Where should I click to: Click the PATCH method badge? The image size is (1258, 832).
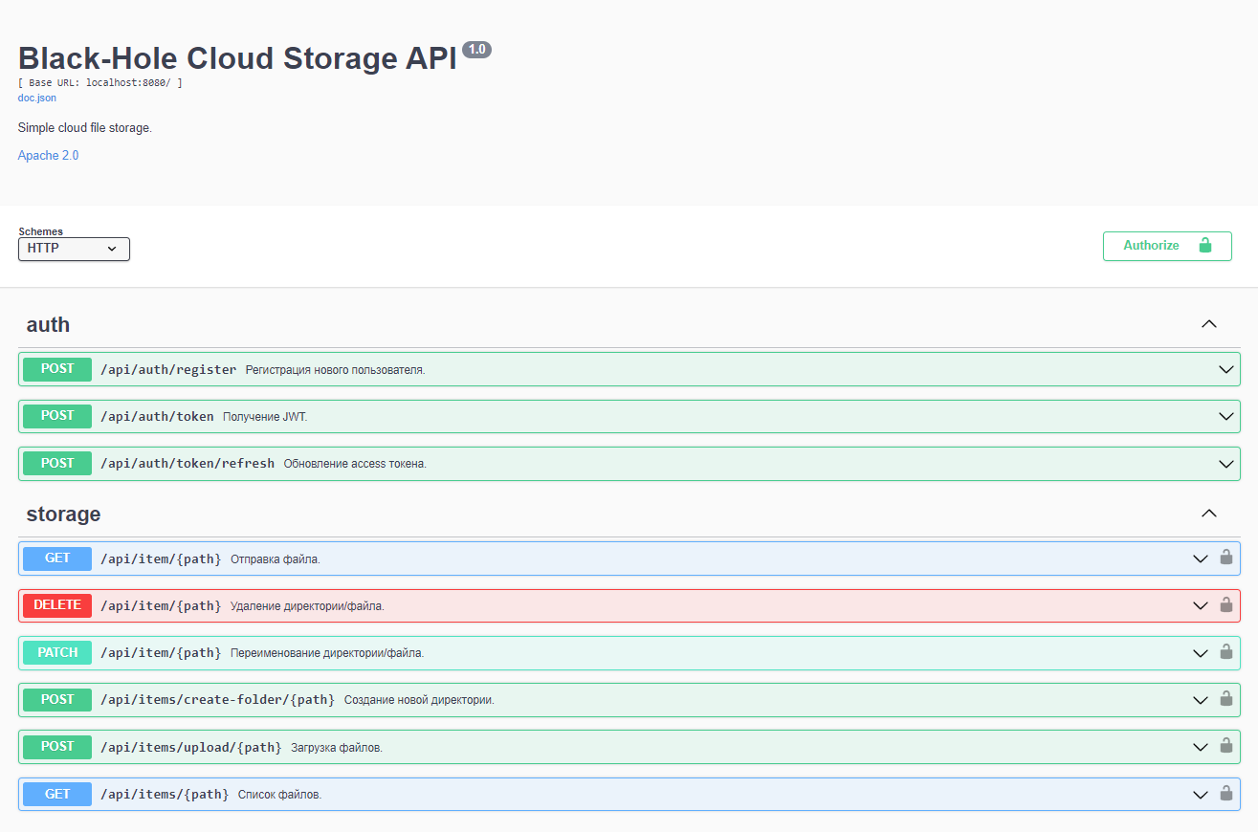57,652
